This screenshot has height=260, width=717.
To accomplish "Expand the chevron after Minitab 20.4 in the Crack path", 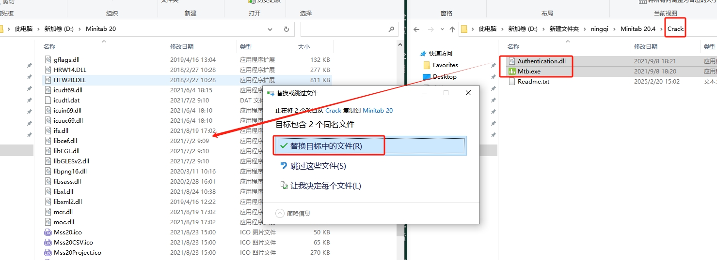I will (x=662, y=29).
